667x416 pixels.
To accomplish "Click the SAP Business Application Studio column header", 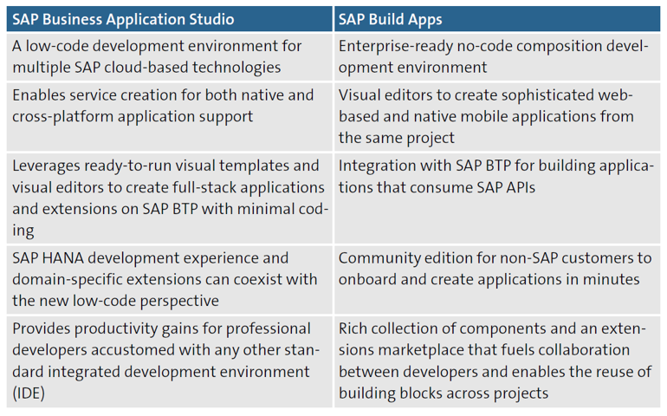I will pos(168,19).
